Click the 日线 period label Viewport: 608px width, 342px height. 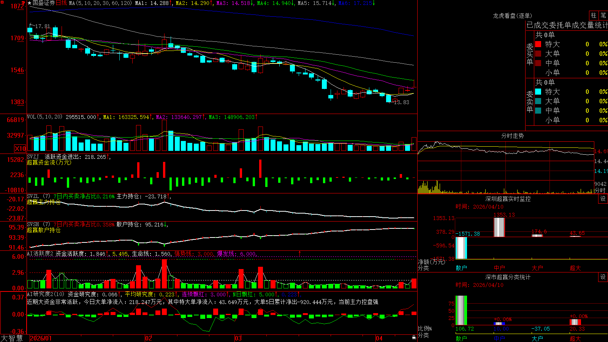coord(61,3)
